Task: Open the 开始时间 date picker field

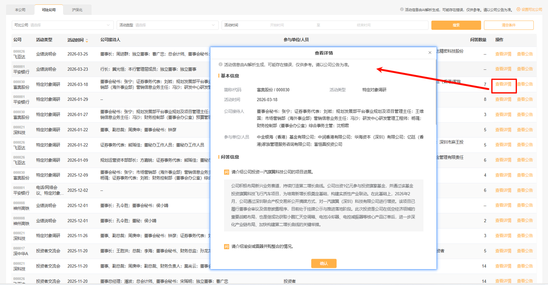Action: (277, 25)
